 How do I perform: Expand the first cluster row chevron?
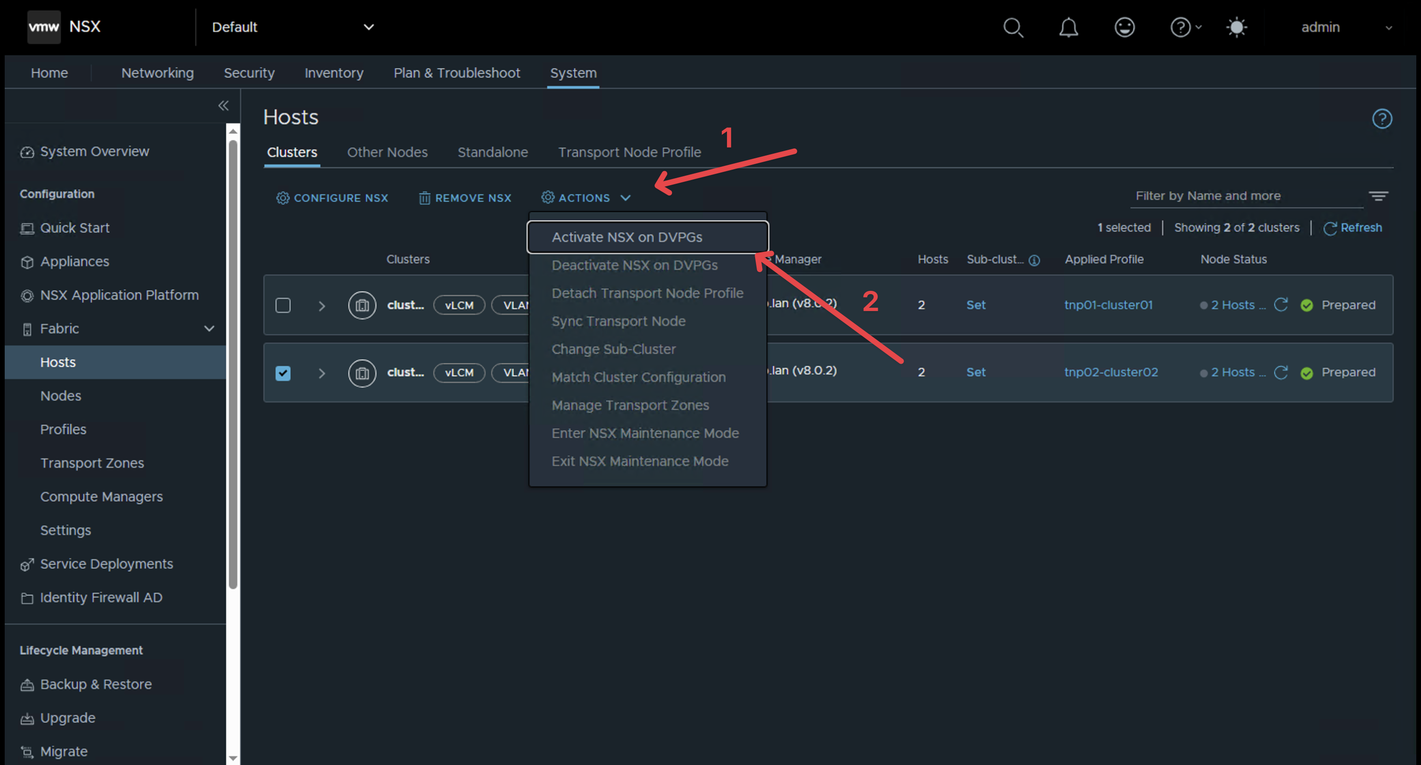[x=321, y=305]
